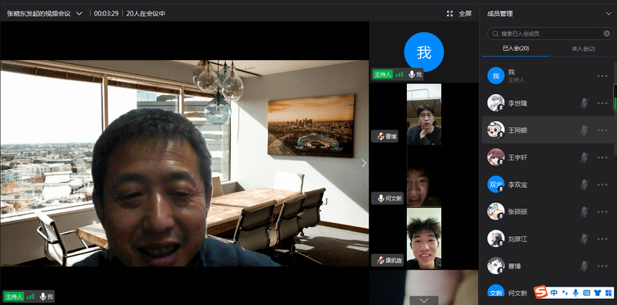Open the three-dot menu next to 我 host entry
This screenshot has width=617, height=305.
602,76
